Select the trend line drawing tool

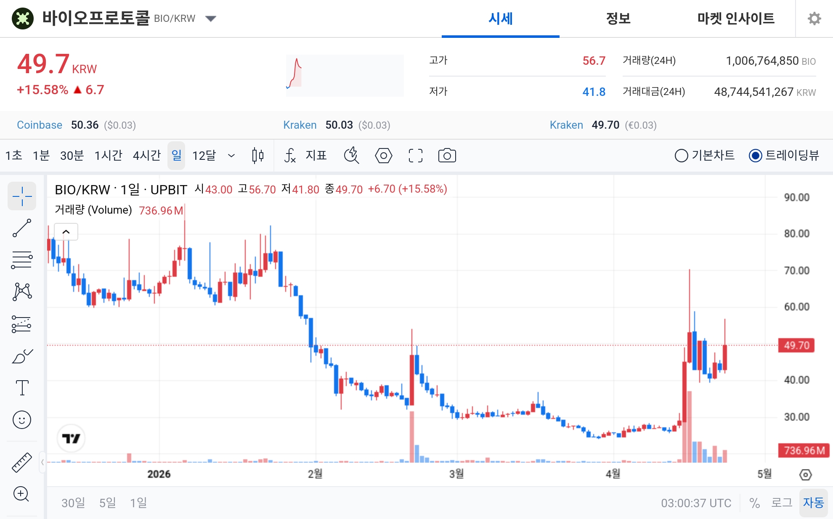pyautogui.click(x=22, y=227)
